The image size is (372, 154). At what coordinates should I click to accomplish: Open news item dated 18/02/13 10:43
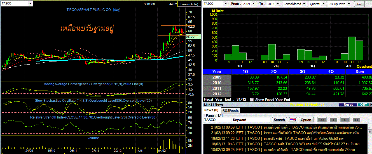click(x=285, y=144)
